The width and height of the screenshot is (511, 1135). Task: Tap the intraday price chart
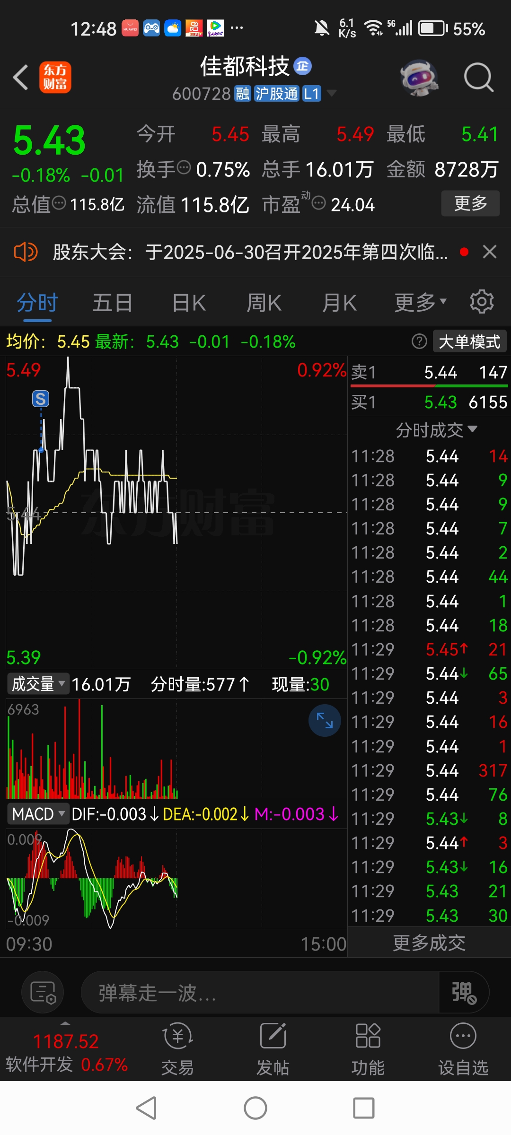click(x=176, y=512)
